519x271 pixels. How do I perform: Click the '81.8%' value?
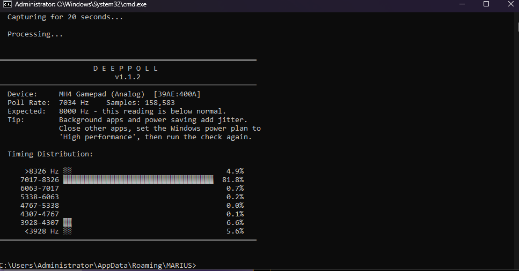(233, 180)
